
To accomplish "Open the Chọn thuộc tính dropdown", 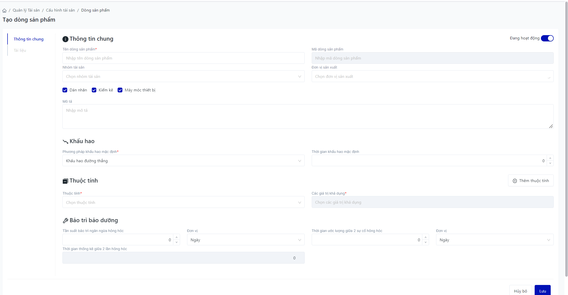I will click(x=183, y=202).
